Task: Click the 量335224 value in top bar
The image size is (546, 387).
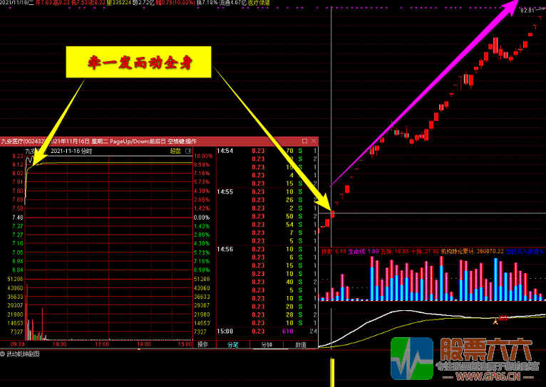Action: tap(119, 3)
